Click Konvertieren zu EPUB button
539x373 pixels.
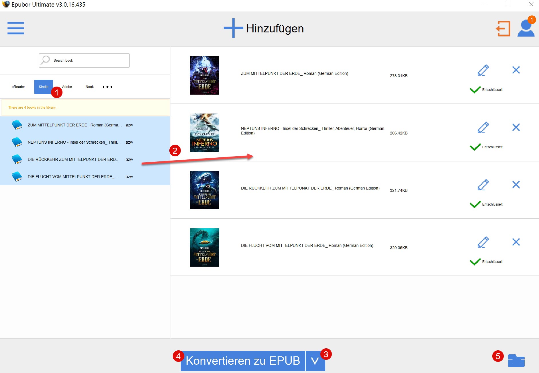243,361
